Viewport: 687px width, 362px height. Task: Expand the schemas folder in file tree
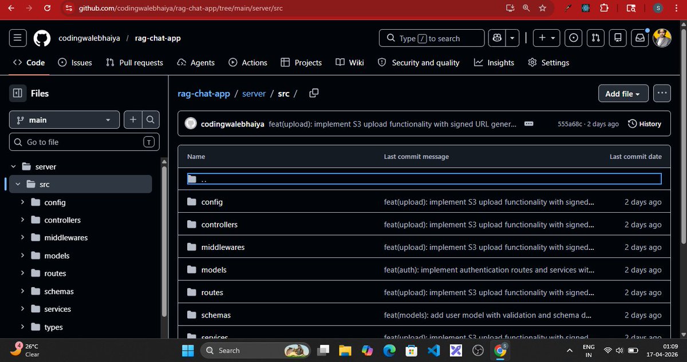click(22, 291)
